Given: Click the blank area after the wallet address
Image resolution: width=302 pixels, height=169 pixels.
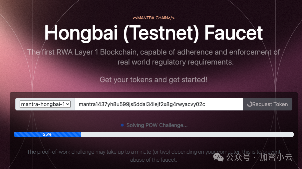Looking at the screenshot, I should click(x=223, y=104).
